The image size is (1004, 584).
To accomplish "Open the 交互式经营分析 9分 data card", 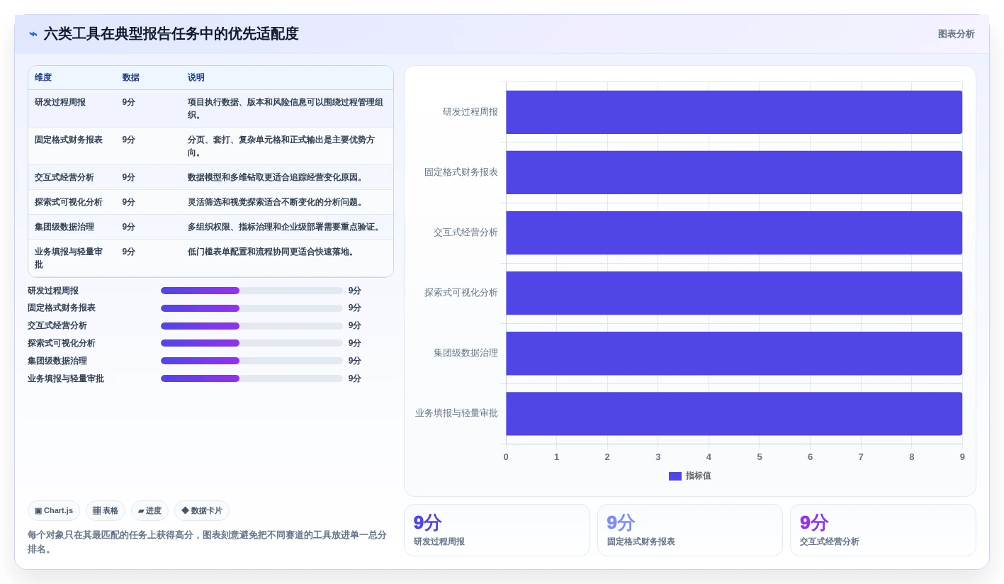I will click(x=883, y=530).
